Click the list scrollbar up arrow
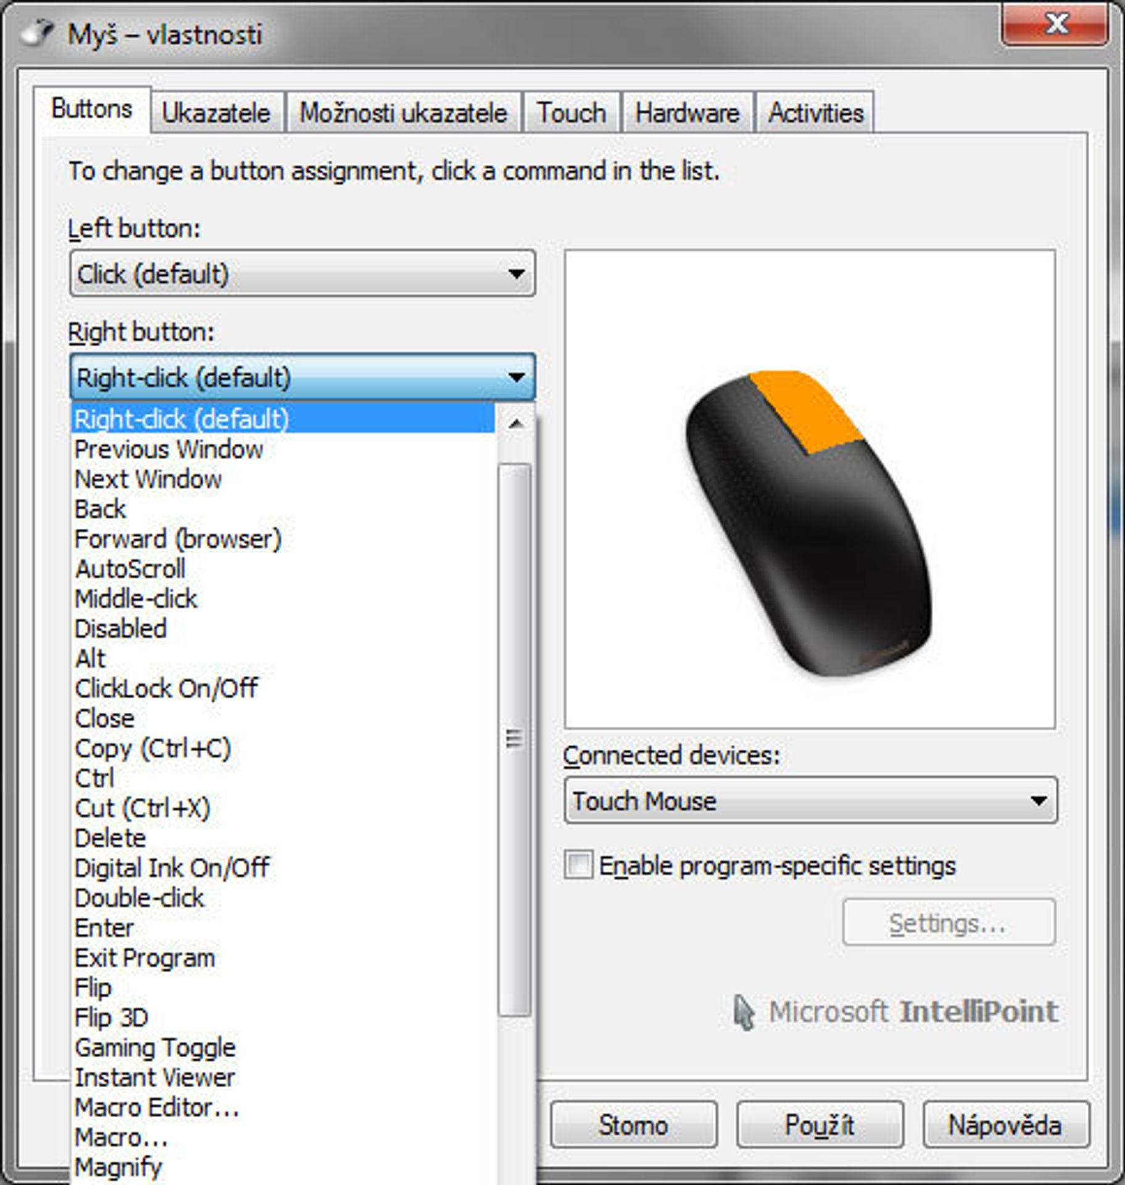 point(516,423)
